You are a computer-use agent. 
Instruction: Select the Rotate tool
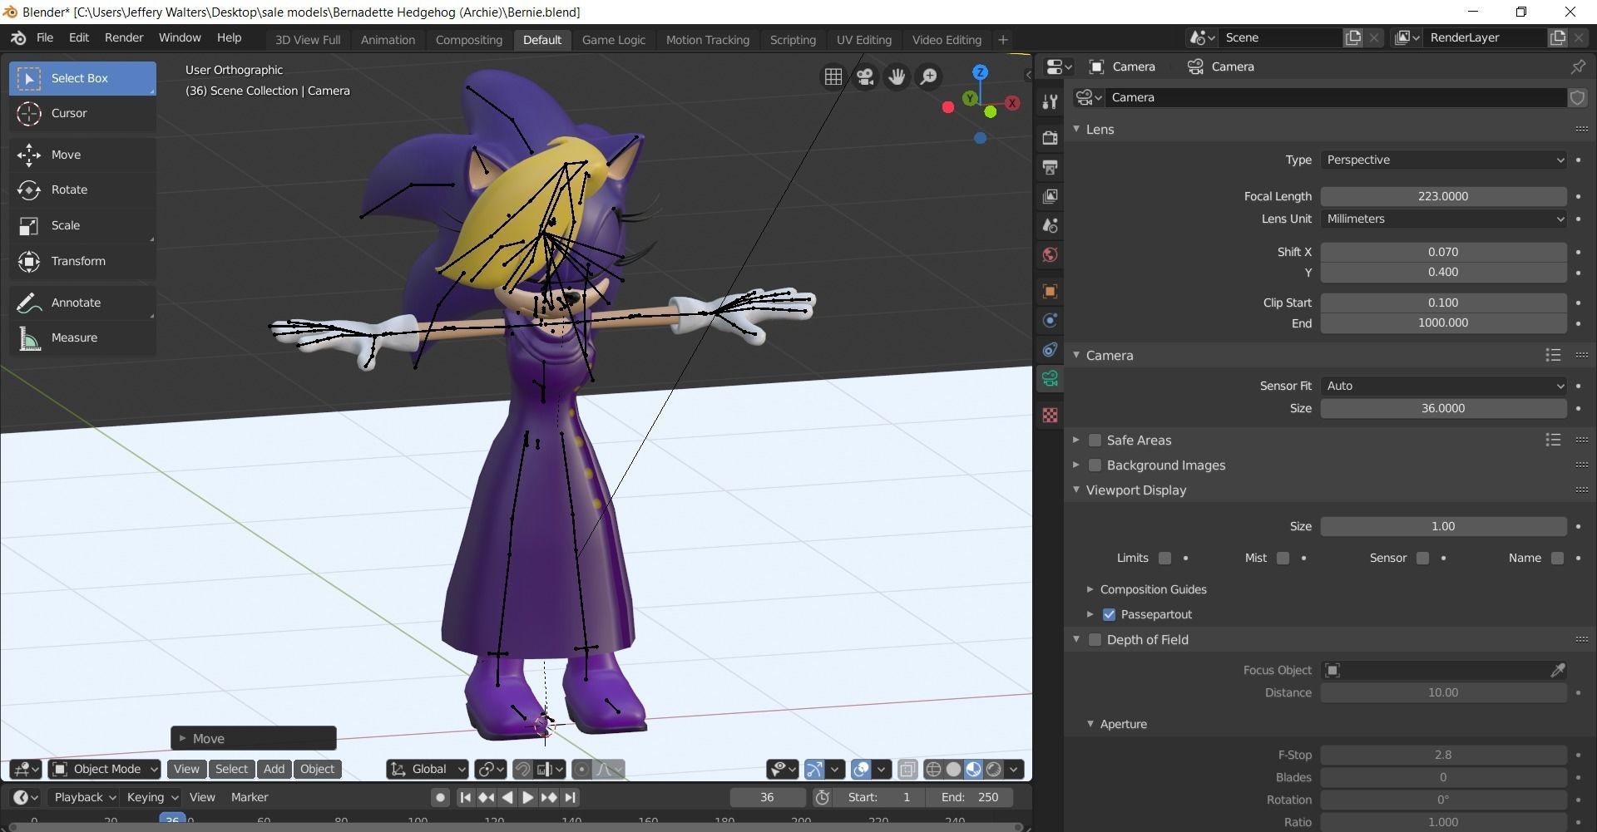coord(82,190)
